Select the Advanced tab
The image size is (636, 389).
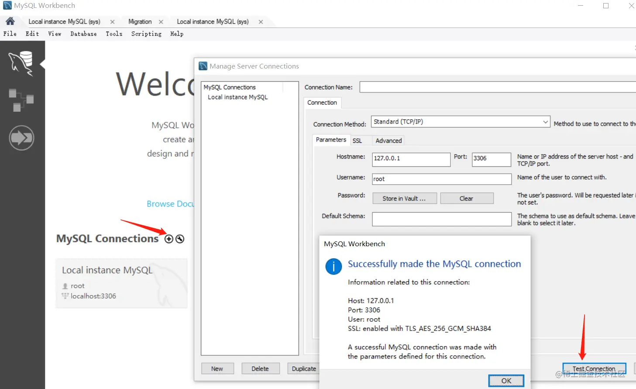[388, 141]
